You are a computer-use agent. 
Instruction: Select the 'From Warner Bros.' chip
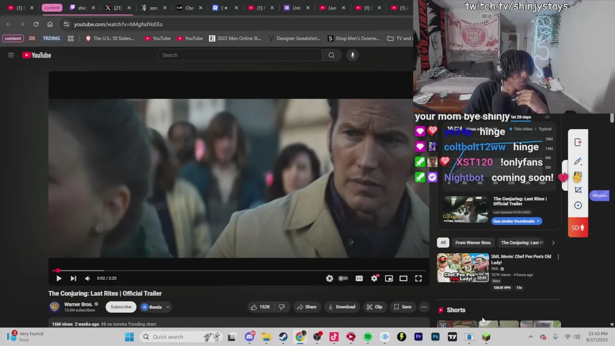[x=473, y=243]
